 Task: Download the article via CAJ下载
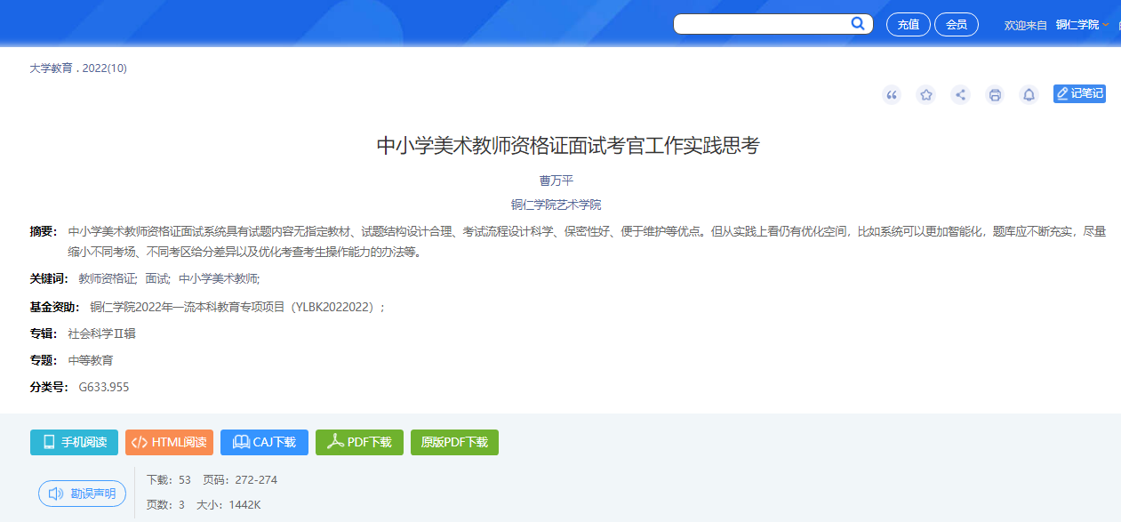264,442
